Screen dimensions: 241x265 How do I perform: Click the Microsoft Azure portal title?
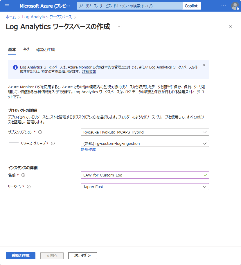[x=45, y=6]
